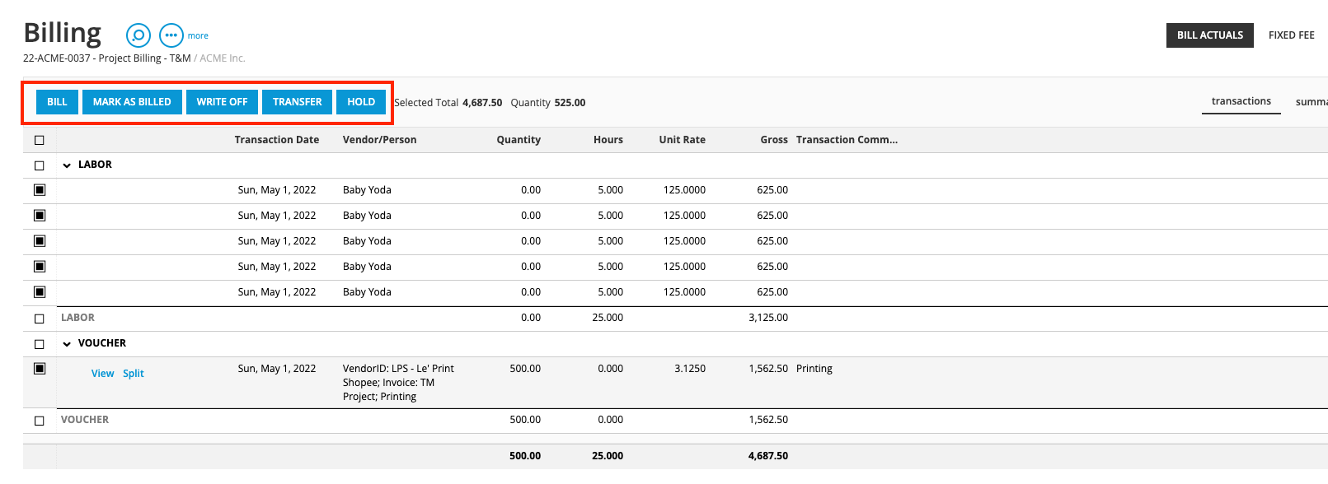Put selected transactions on HOLD
The image size is (1328, 484).
[361, 102]
